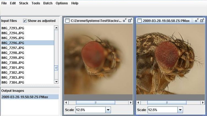Open the Tools menu
The height and width of the screenshot is (116, 207).
pyautogui.click(x=36, y=3)
